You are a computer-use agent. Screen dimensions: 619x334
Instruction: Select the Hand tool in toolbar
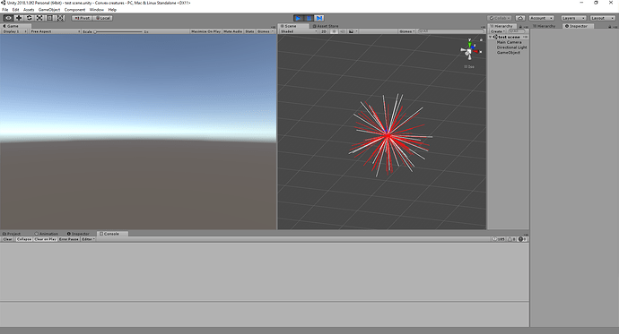pos(8,18)
